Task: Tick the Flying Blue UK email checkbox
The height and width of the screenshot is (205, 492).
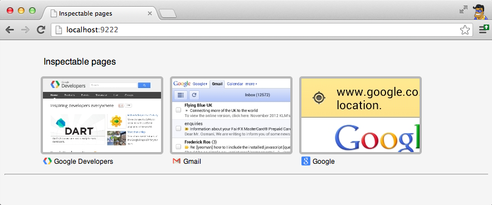Action: (178, 110)
